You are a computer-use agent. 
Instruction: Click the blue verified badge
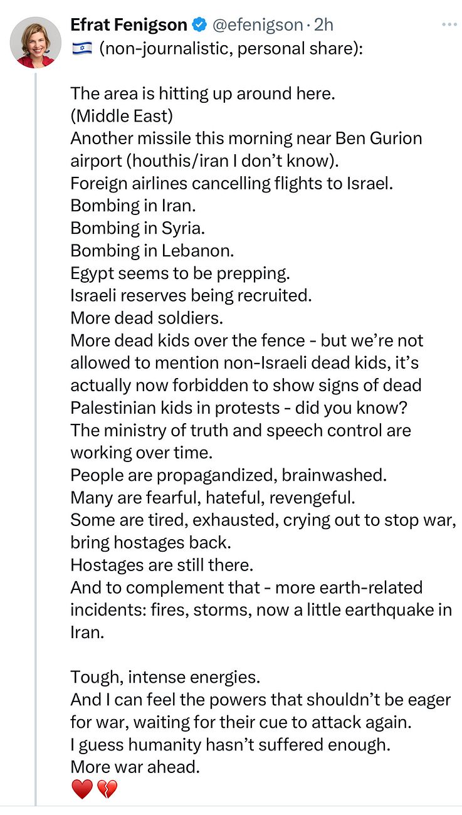[x=200, y=25]
